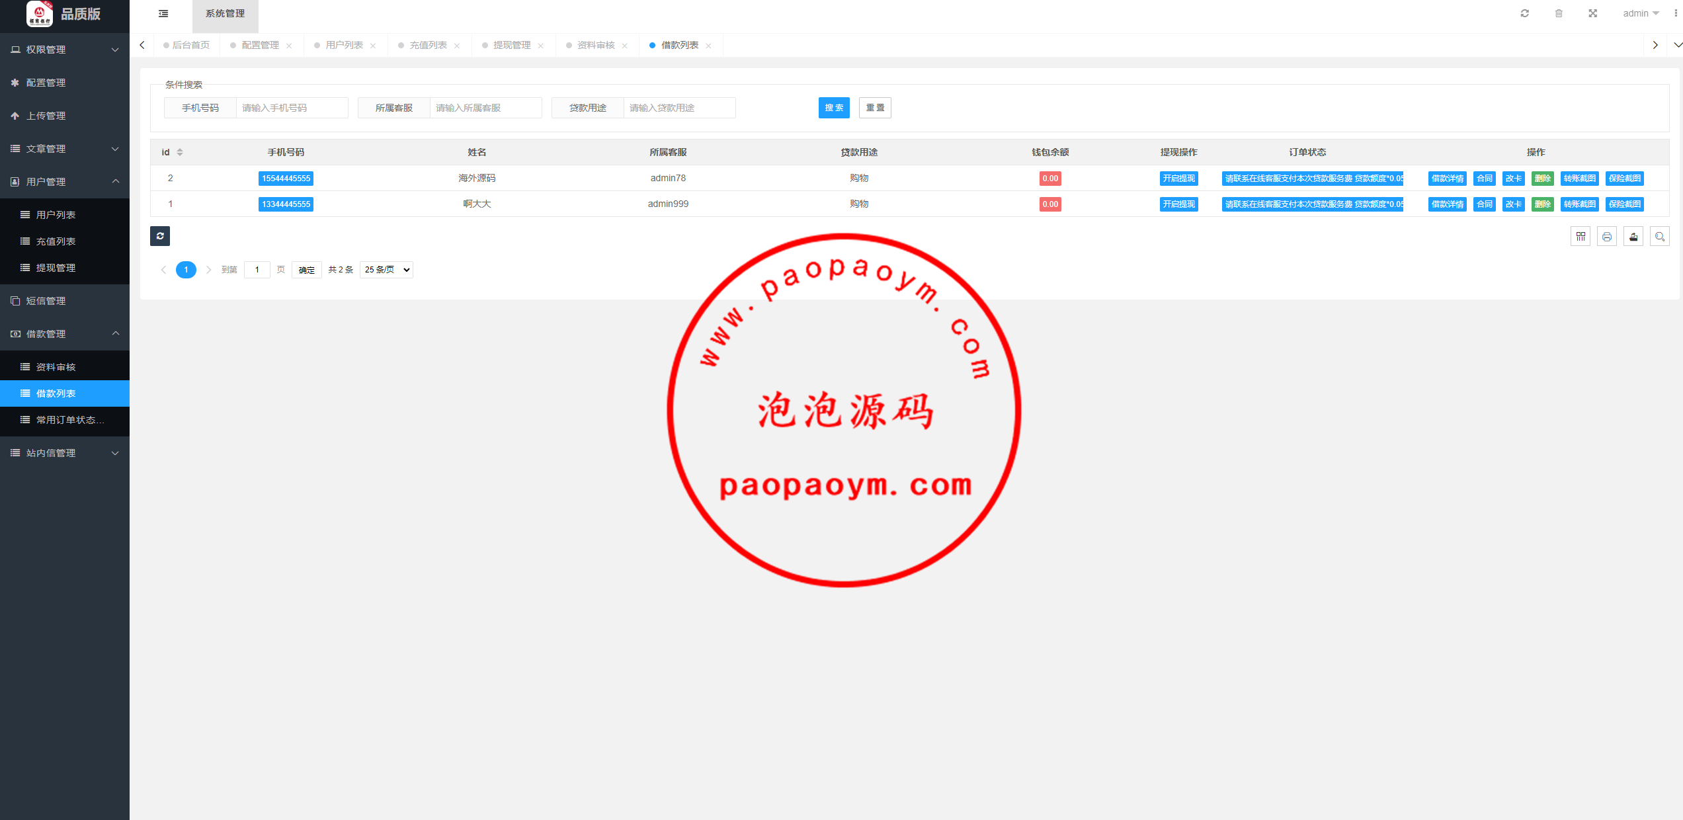Toggle fullscreen with the expand icon
The width and height of the screenshot is (1683, 820).
click(x=1593, y=13)
